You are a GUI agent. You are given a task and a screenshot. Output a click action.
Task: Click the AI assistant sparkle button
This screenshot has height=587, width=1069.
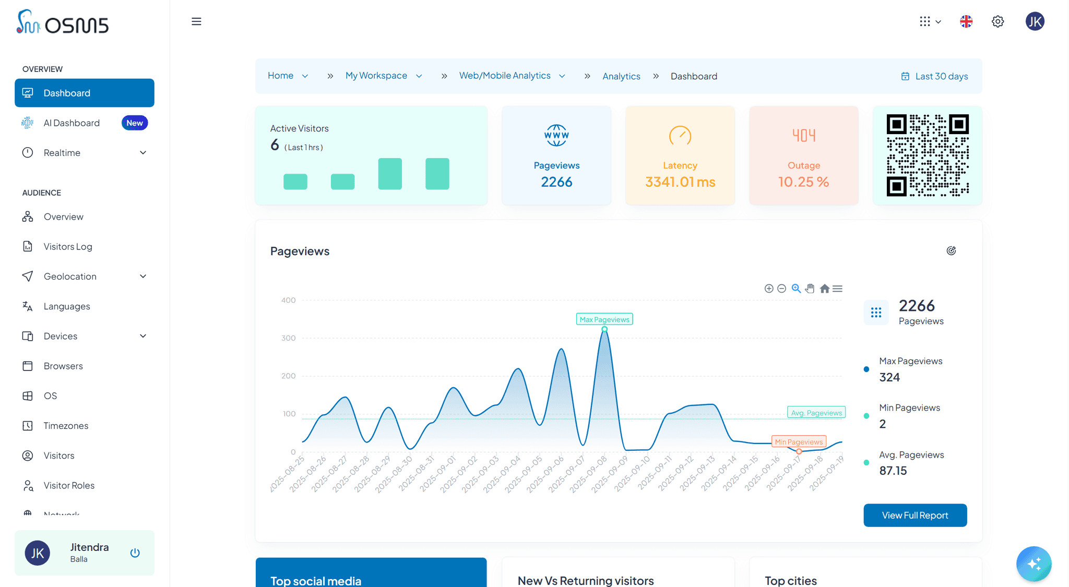(x=1034, y=564)
